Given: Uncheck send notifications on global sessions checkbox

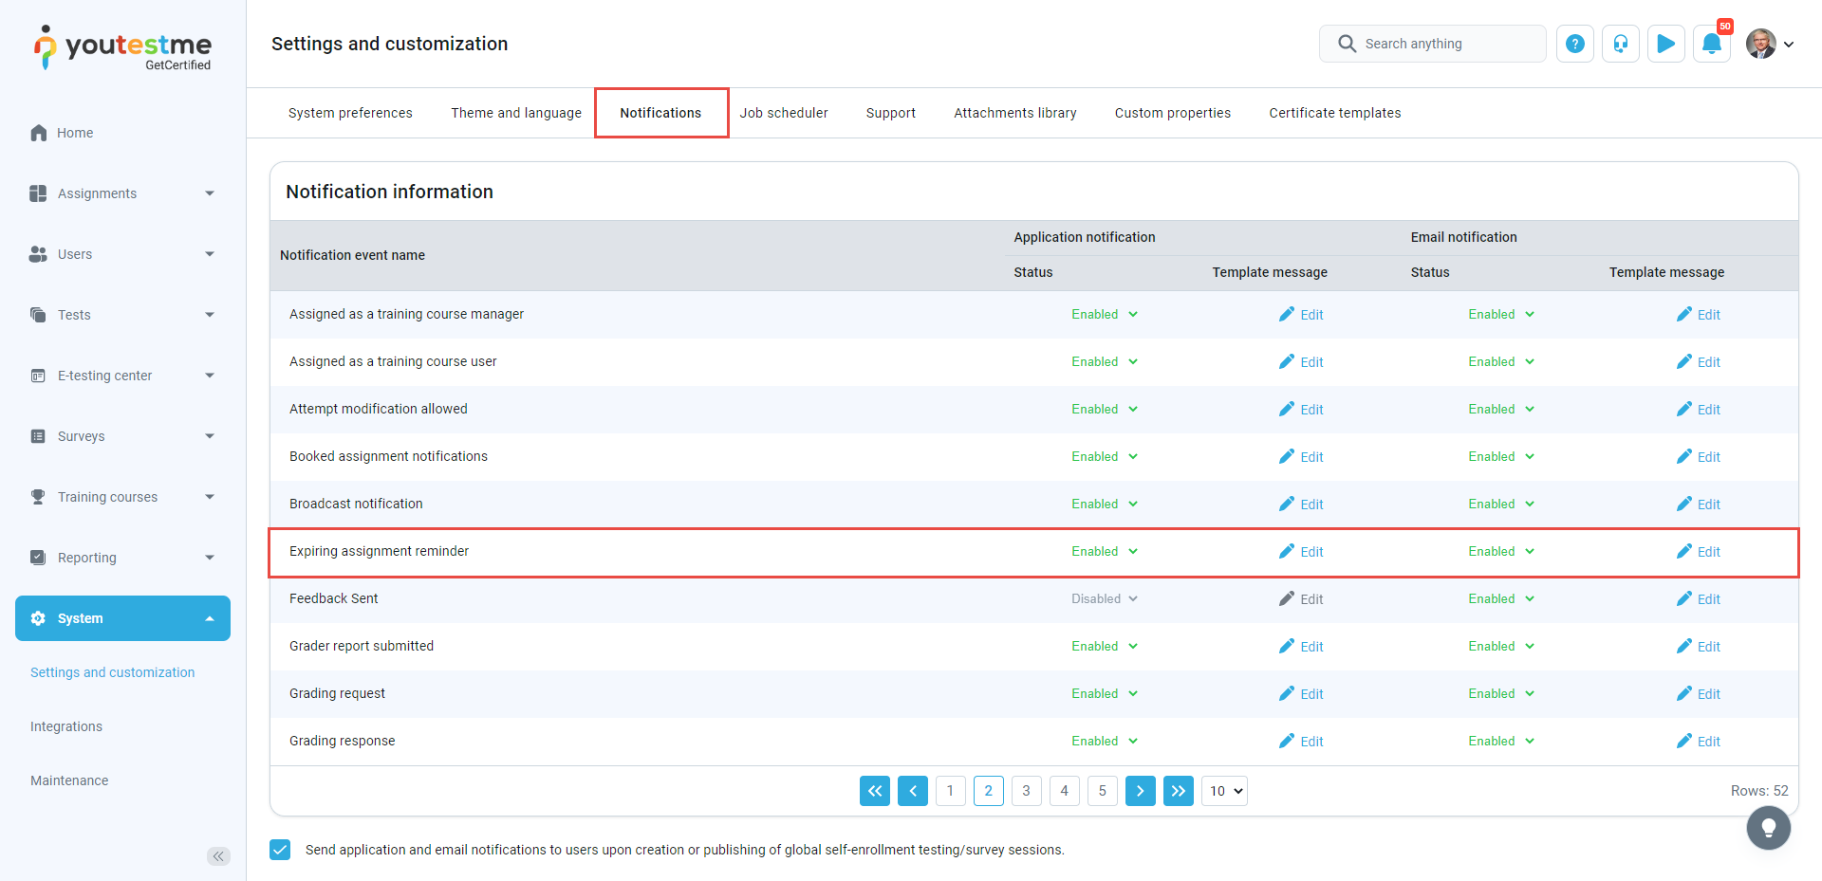Looking at the screenshot, I should [280, 850].
